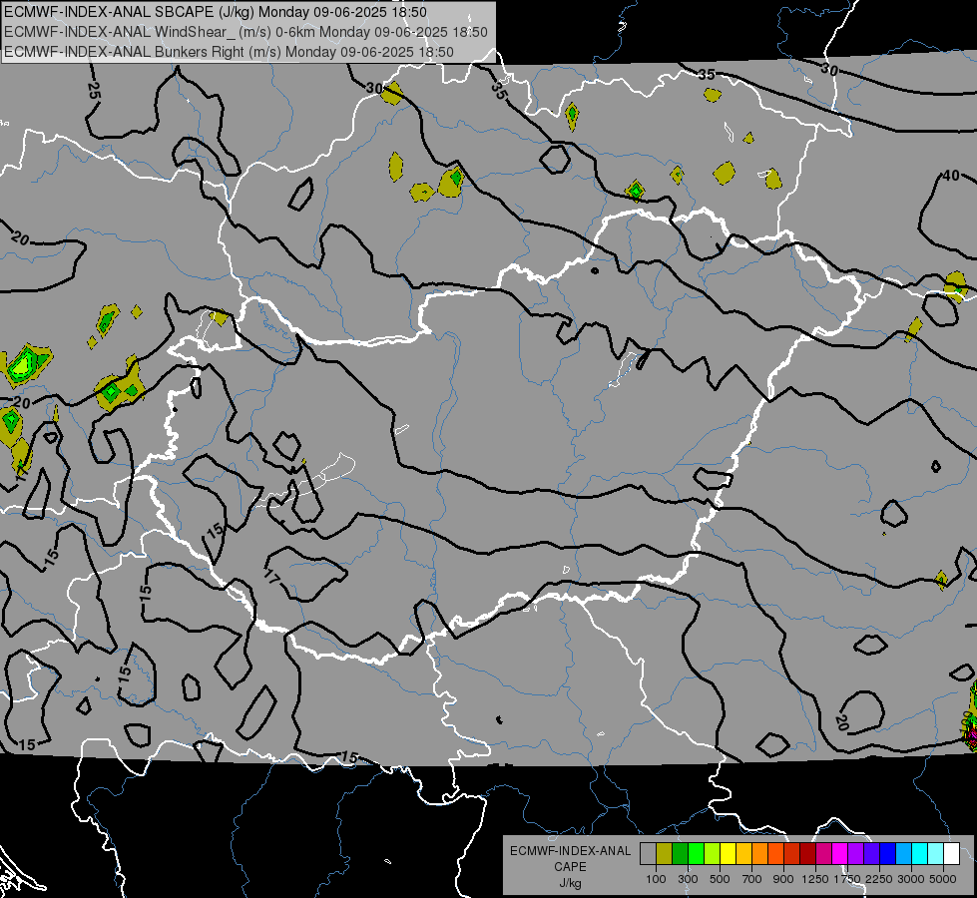Select the bright green legend swatch
977x898 pixels.
click(696, 853)
